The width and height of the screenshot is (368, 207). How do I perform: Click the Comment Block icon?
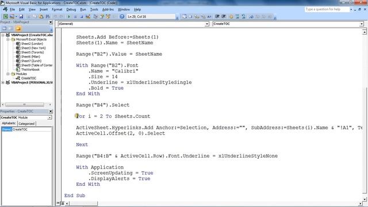point(237,17)
